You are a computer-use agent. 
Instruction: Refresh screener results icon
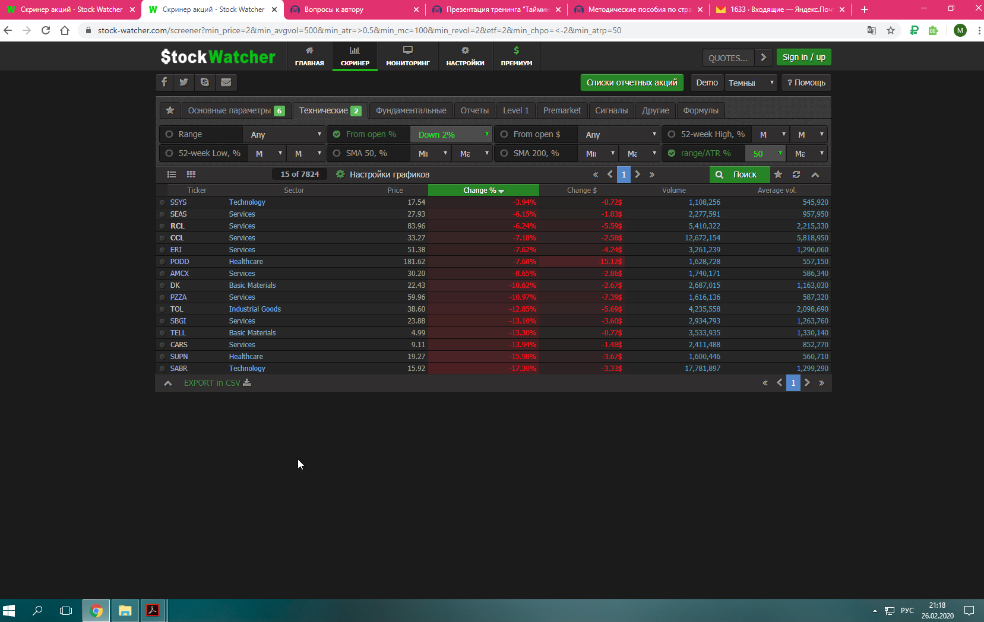tap(796, 174)
